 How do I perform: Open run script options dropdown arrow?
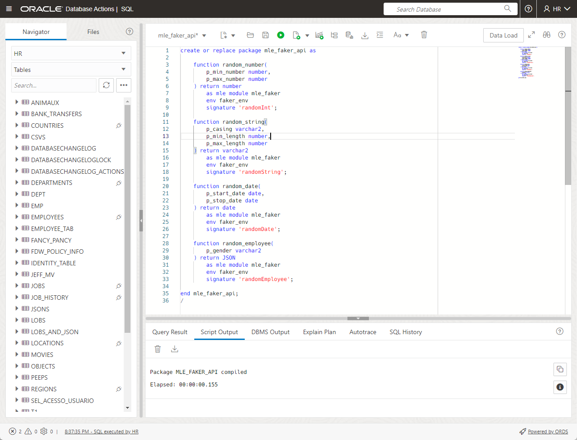(x=307, y=36)
